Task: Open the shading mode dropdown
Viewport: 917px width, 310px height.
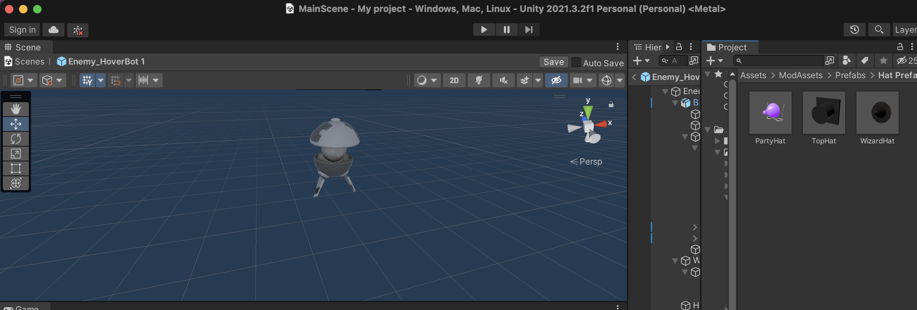Action: click(427, 80)
